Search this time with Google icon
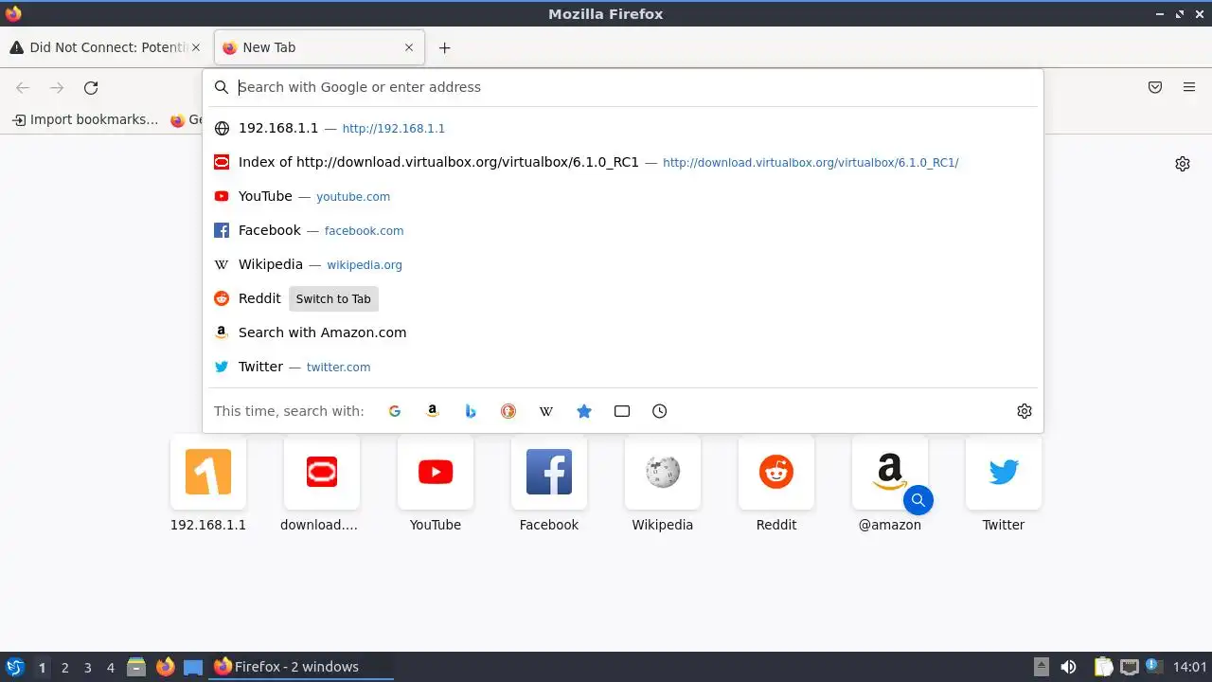 pos(395,411)
